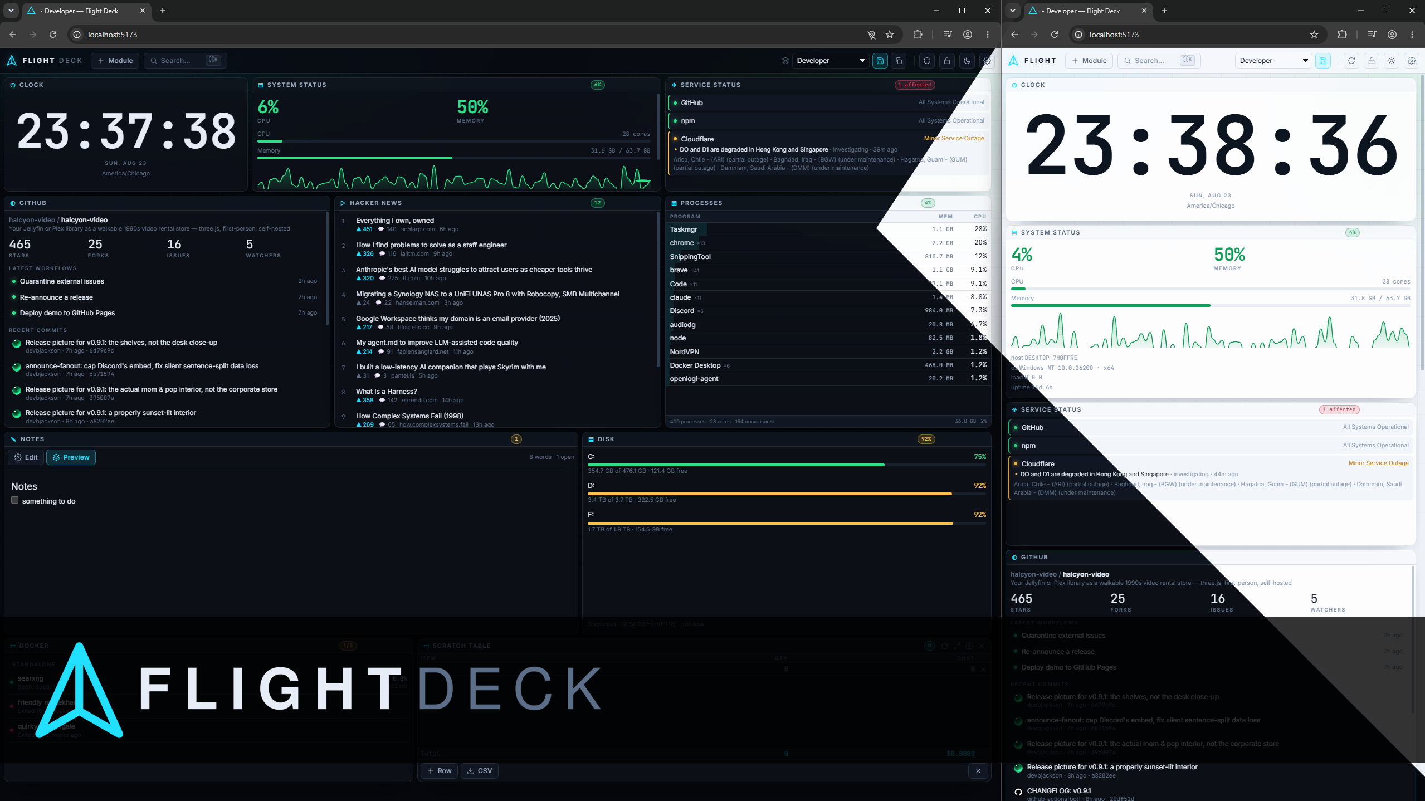The image size is (1425, 801).
Task: Click the + Module button in right window
Action: [x=1089, y=61]
